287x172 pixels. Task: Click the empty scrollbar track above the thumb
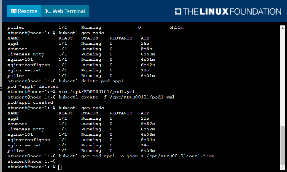click(282, 79)
